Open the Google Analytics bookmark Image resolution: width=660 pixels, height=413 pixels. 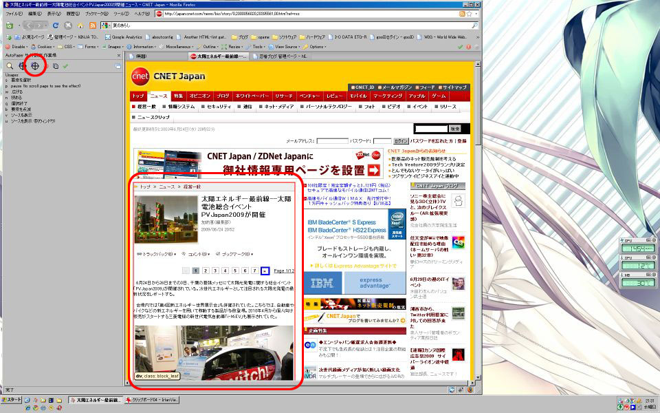click(x=123, y=37)
